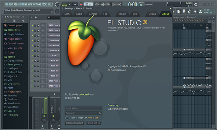Image resolution: width=217 pixels, height=130 pixels.
Task: Click the main volume knob in toolbar
Action: tap(57, 4)
